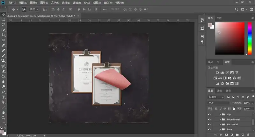Viewport: 255px width, 137px height.
Task: Click the foreground color swatch in color panel
Action: (x=210, y=25)
